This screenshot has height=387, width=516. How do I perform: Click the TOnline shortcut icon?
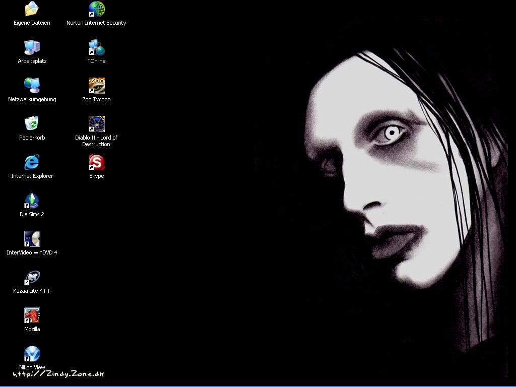coord(96,47)
